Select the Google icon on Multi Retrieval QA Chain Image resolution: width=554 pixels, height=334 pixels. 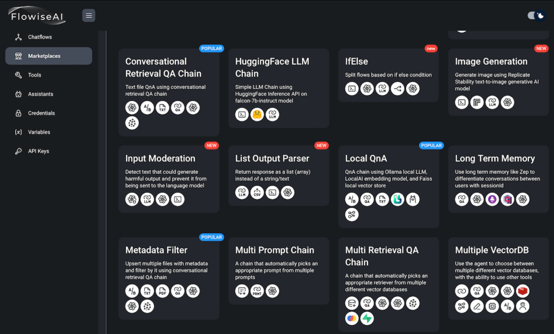(352, 318)
